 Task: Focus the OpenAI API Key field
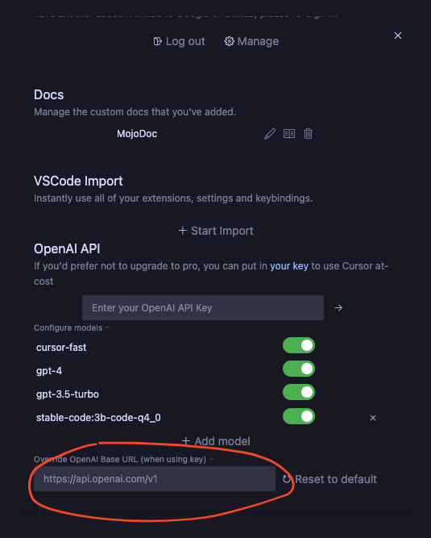203,308
